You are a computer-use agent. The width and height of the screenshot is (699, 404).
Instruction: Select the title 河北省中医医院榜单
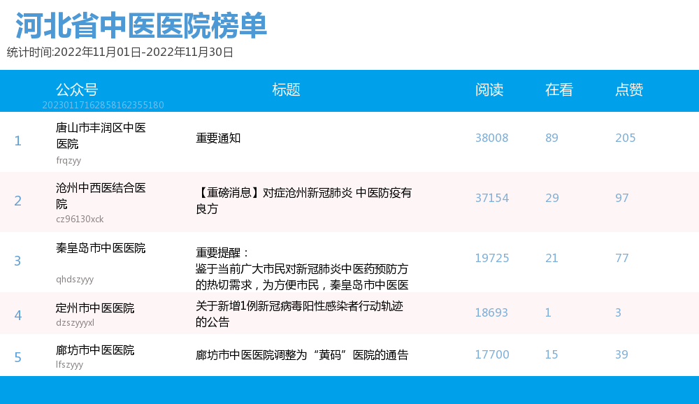(141, 25)
